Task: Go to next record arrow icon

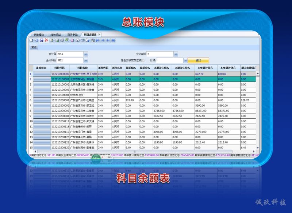Action: point(108,40)
